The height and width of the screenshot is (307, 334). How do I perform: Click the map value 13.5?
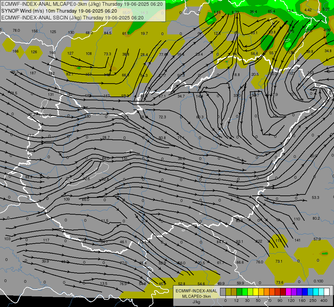(x=104, y=283)
